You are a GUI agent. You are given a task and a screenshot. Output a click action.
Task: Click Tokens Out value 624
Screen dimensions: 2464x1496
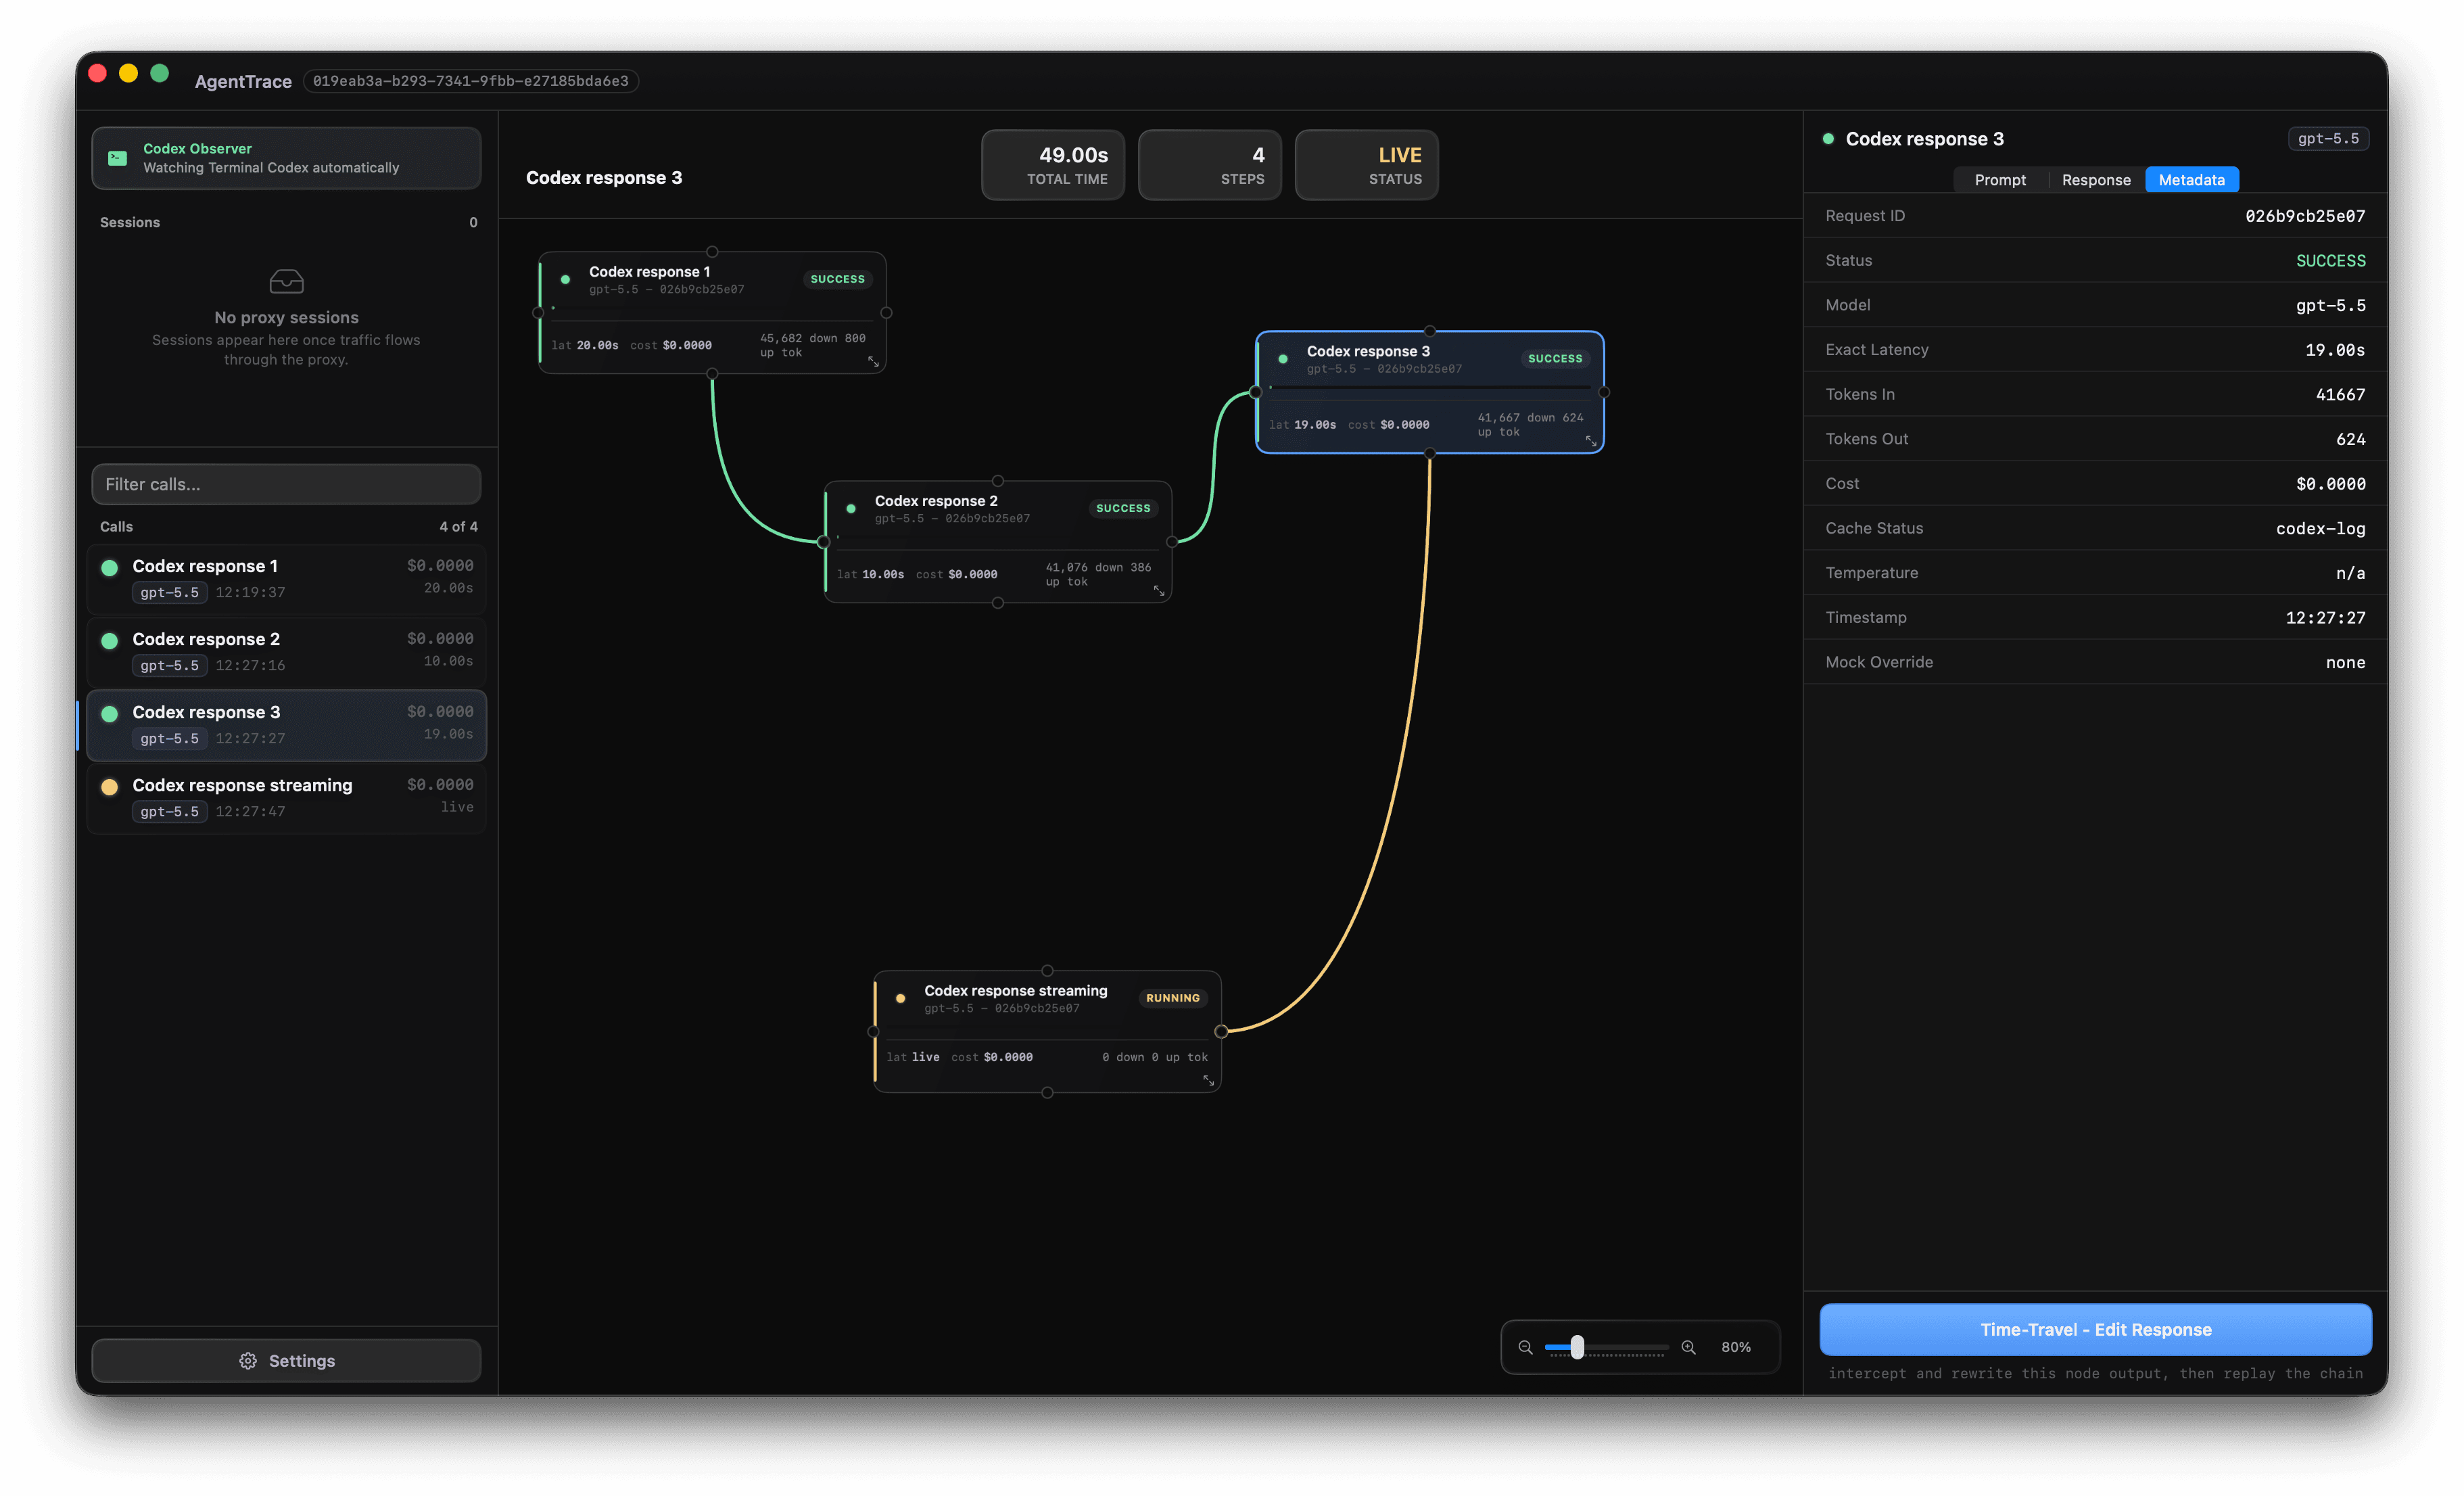tap(2350, 439)
